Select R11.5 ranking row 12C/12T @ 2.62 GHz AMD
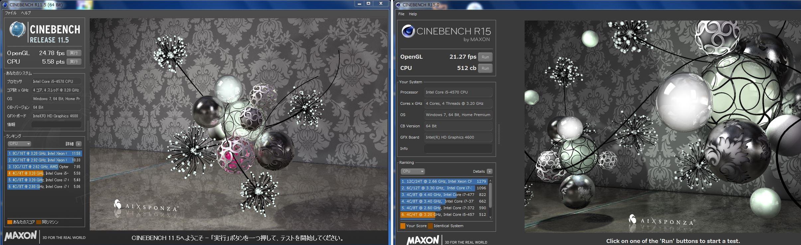Image resolution: width=801 pixels, height=245 pixels. [x=45, y=167]
